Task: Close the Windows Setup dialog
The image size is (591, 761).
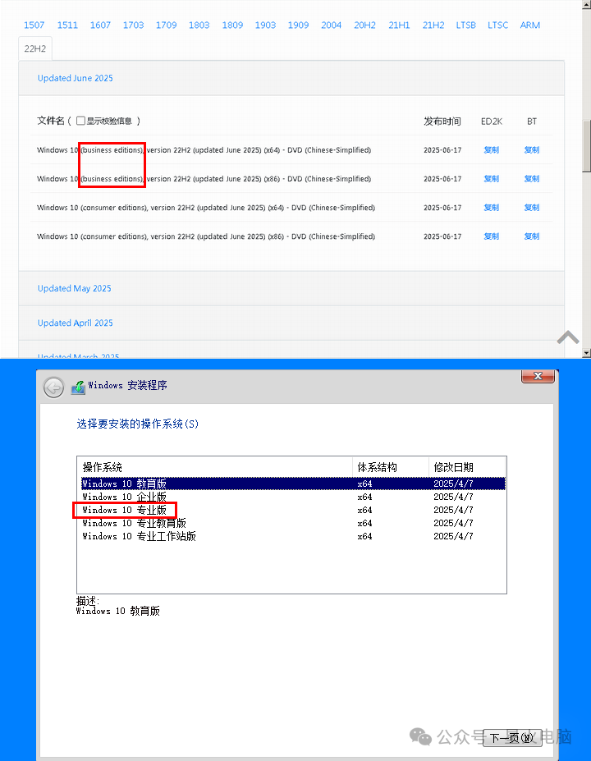Action: click(538, 377)
